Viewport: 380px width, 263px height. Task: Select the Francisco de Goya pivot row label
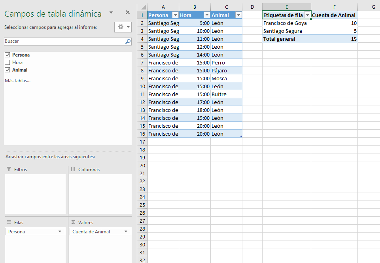[287, 23]
